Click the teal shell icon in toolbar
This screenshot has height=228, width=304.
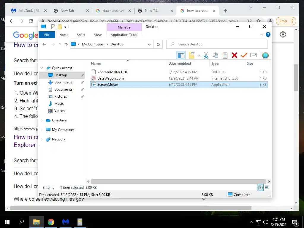pyautogui.click(x=265, y=56)
